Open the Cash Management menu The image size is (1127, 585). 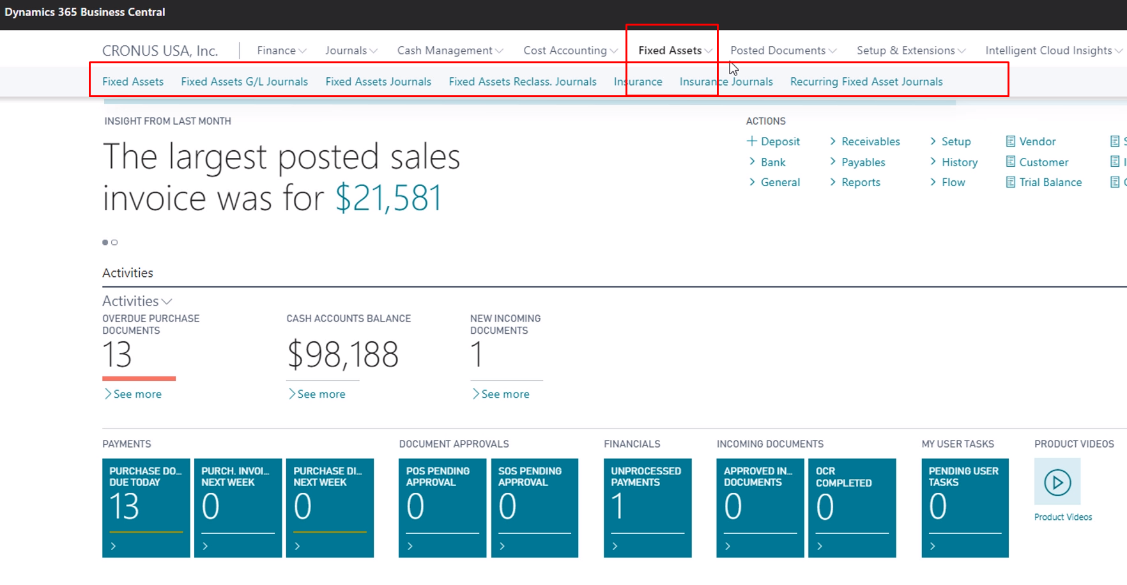click(449, 50)
